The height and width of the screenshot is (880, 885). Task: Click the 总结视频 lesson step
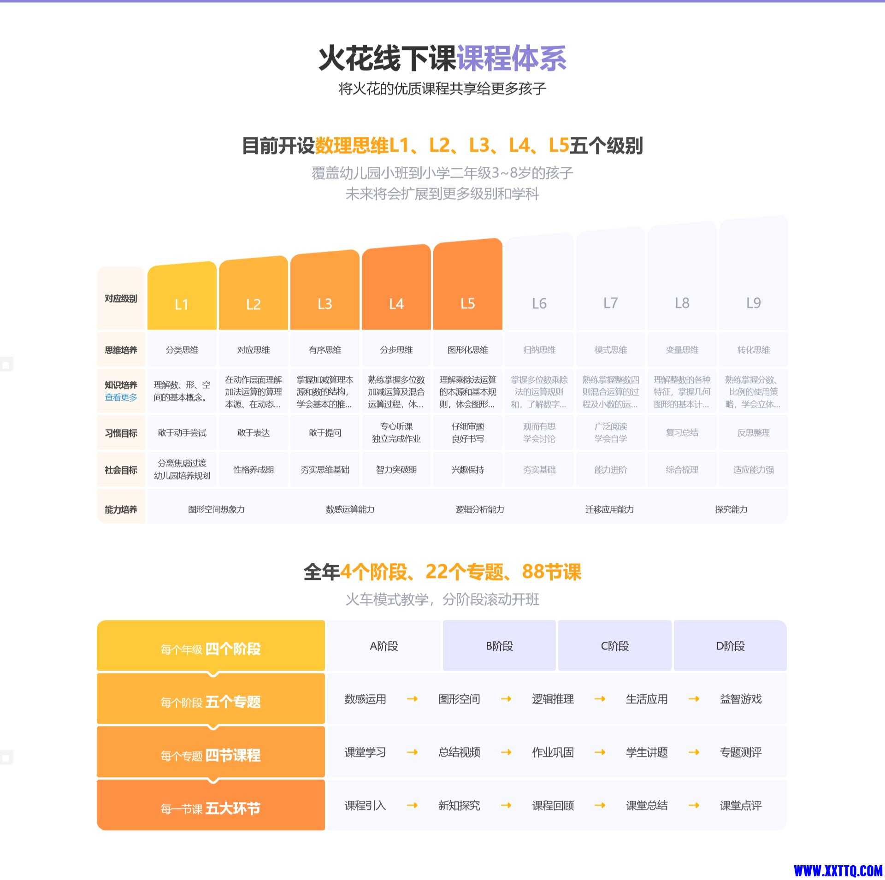click(459, 752)
